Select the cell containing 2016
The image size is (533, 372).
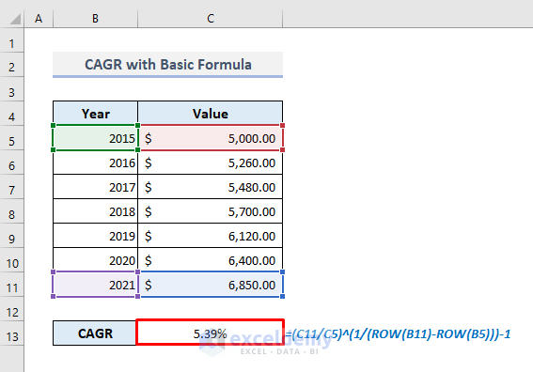[x=96, y=163]
